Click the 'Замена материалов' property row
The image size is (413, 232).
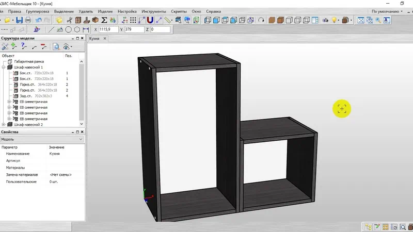[x=42, y=175]
